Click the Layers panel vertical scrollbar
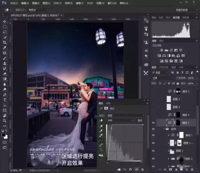The width and height of the screenshot is (200, 173). (x=197, y=121)
